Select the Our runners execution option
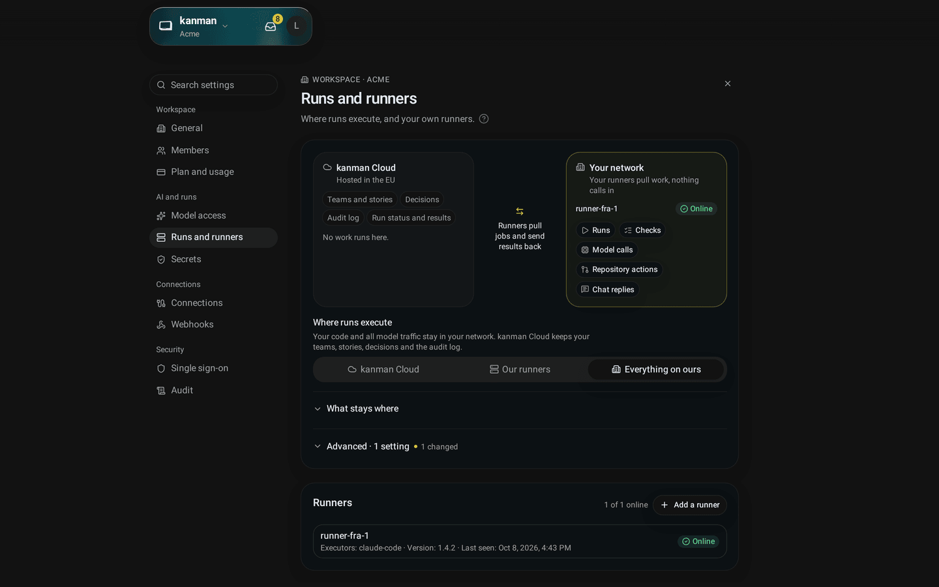939x587 pixels. 520,369
